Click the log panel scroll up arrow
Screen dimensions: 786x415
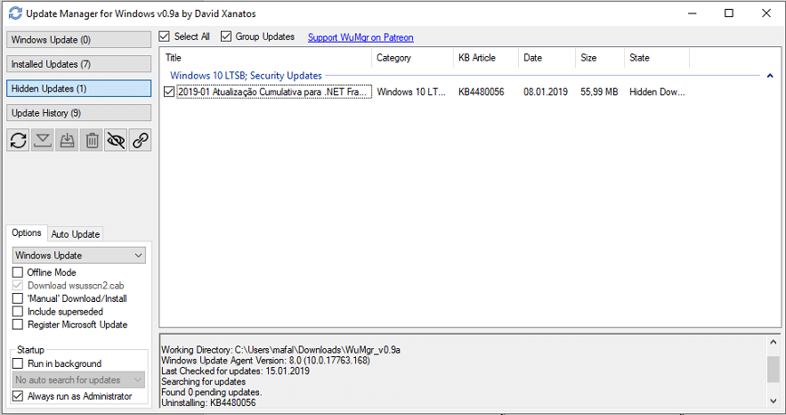coord(773,342)
